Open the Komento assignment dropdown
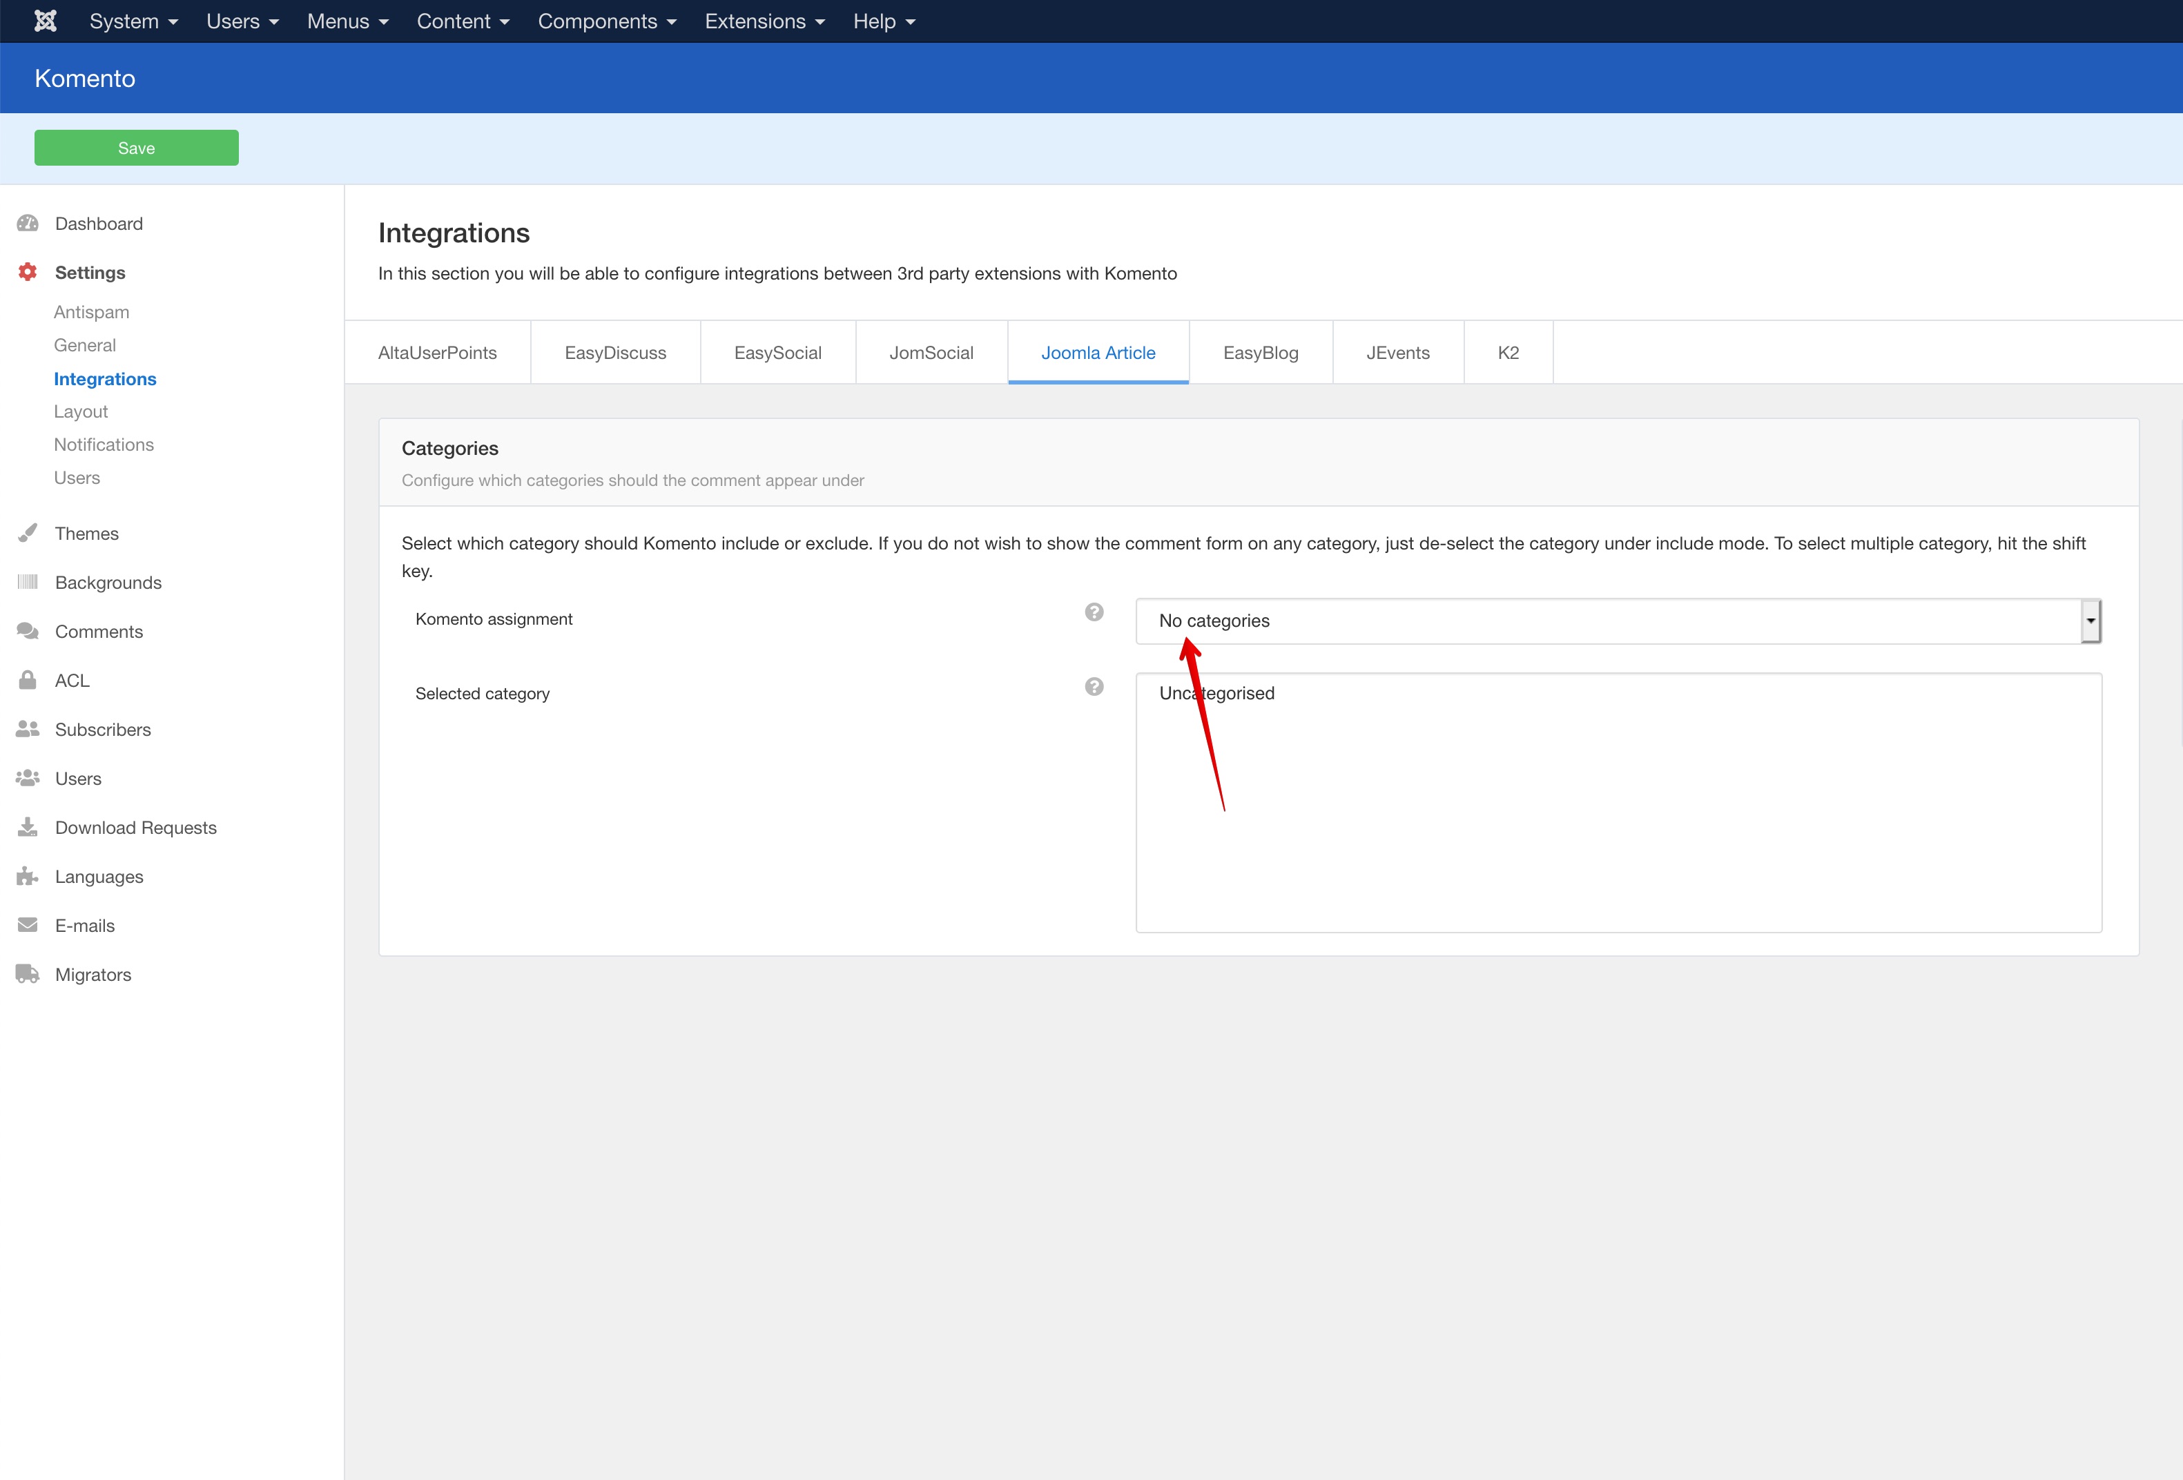This screenshot has width=2183, height=1480. pos(1618,621)
